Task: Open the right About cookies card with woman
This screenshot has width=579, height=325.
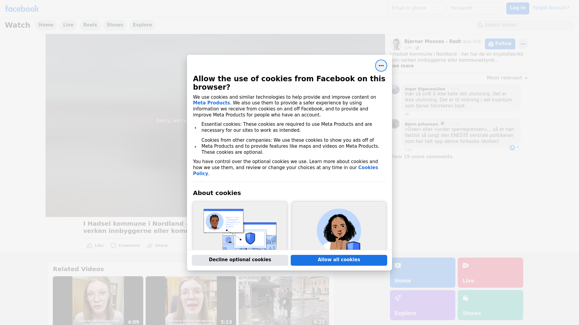Action: pos(339,226)
